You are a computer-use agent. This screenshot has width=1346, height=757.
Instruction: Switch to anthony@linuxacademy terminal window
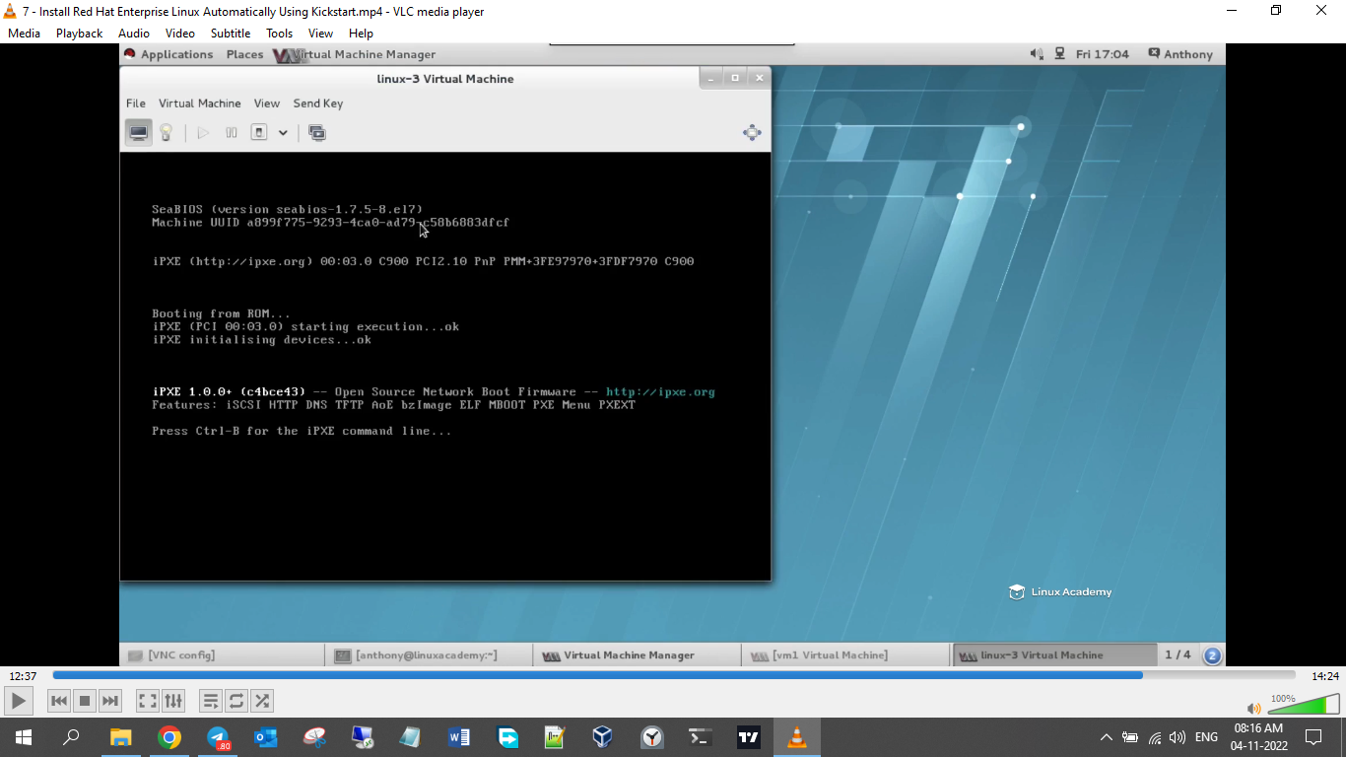(429, 655)
